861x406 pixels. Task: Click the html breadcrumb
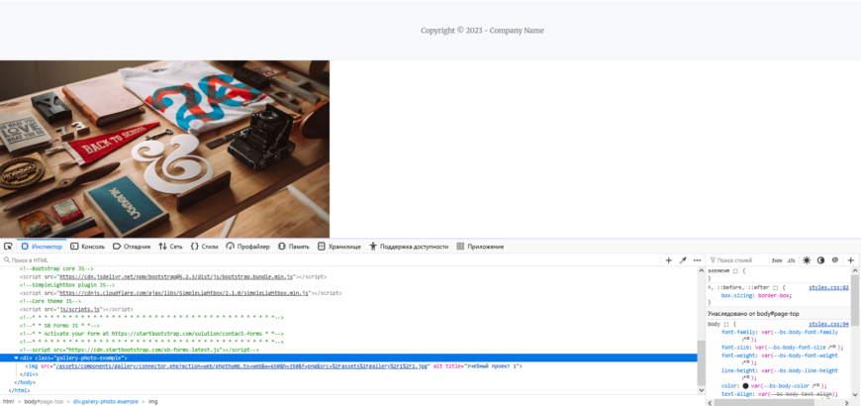[7, 402]
